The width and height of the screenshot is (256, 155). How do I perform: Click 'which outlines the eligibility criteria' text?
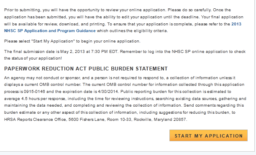[x=133, y=31]
